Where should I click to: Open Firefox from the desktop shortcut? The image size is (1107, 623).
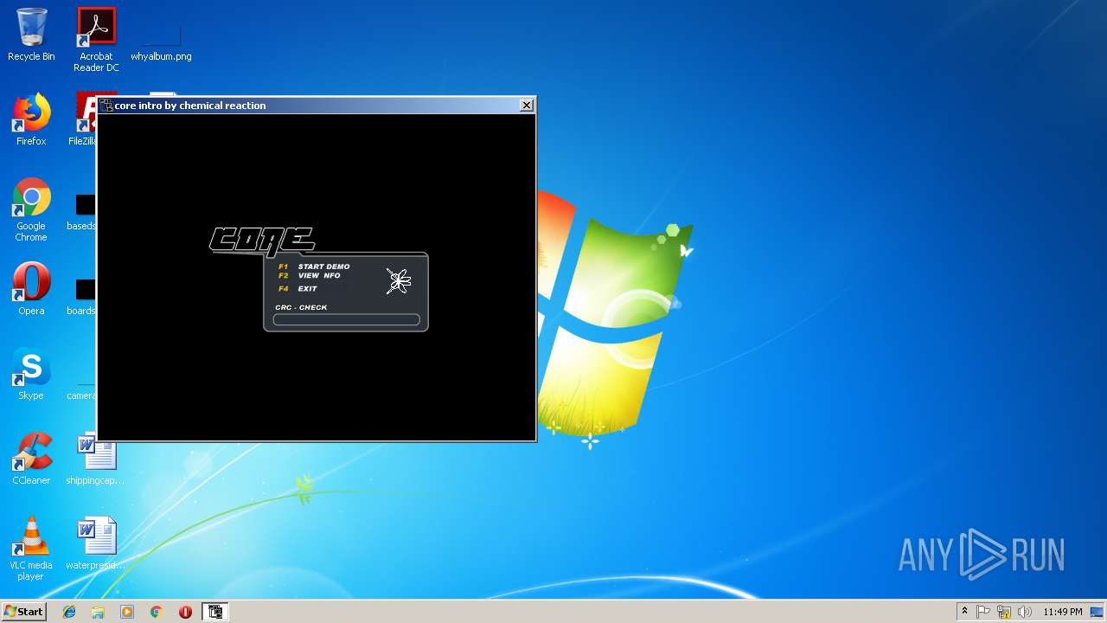tap(31, 119)
